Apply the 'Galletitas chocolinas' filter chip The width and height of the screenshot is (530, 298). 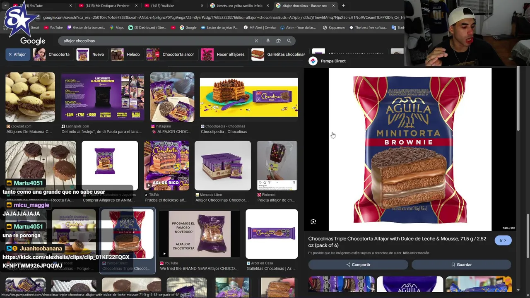pos(278,54)
